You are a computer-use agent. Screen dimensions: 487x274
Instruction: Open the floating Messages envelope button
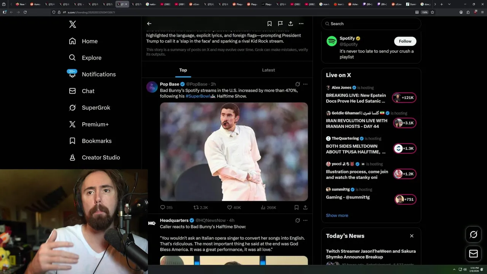pyautogui.click(x=474, y=253)
